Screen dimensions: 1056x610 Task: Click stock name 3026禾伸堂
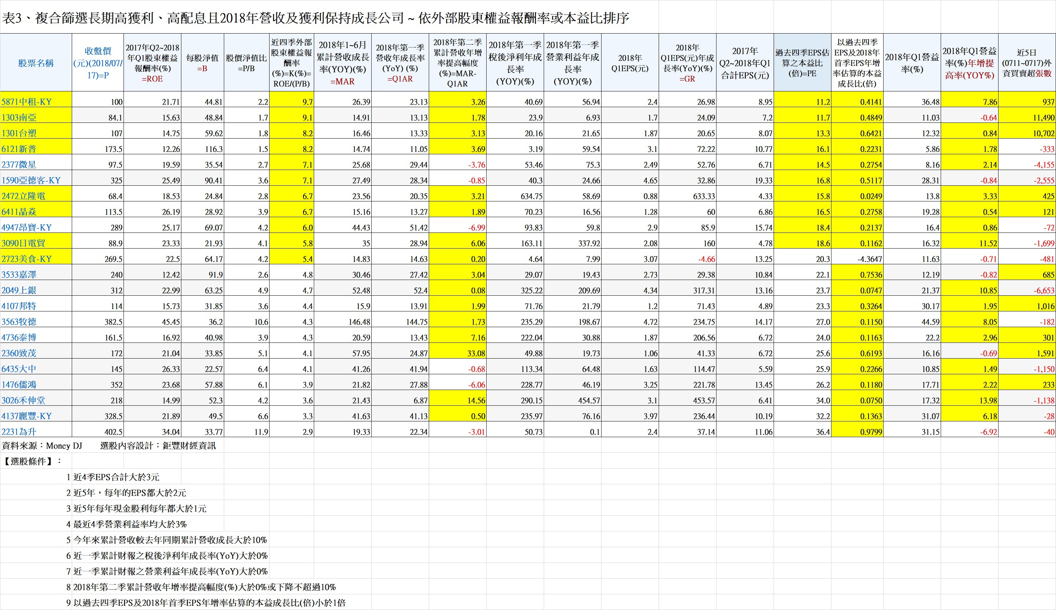tap(23, 400)
